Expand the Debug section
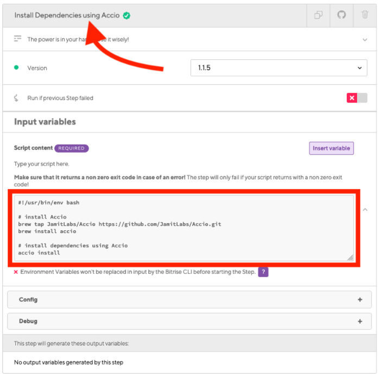380x376 pixels. (x=189, y=321)
